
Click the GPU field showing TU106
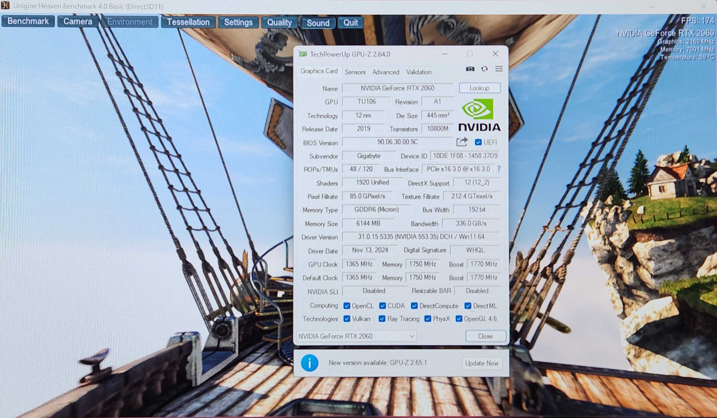coord(366,102)
